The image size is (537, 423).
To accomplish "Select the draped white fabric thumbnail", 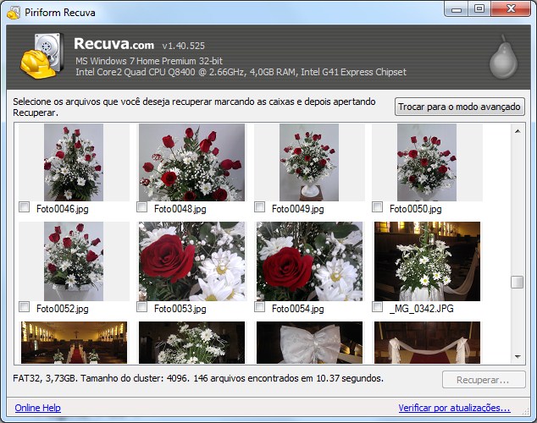I will coord(428,343).
